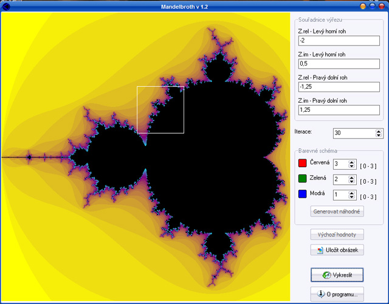The width and height of the screenshot is (389, 304).
Task: Click the red Červená color swatch
Action: click(302, 163)
